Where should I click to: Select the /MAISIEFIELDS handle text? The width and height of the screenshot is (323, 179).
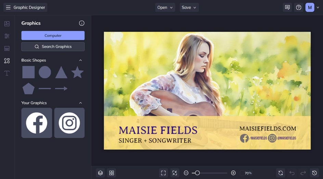(x=258, y=138)
